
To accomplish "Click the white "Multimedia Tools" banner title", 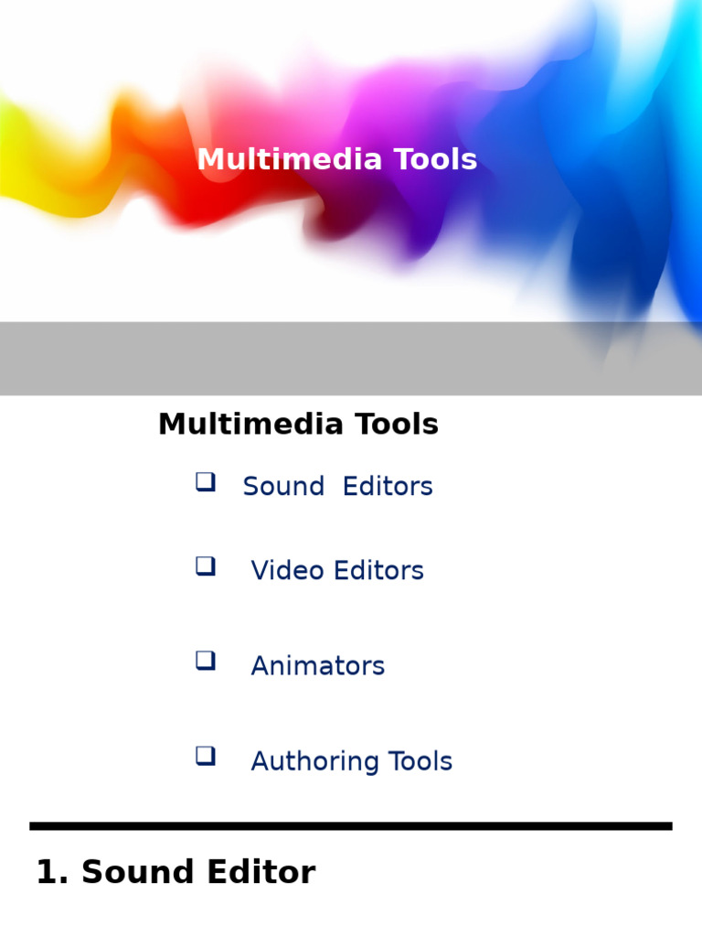I will [x=336, y=159].
